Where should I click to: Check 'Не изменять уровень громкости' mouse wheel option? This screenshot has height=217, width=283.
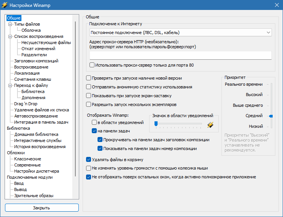(88, 168)
